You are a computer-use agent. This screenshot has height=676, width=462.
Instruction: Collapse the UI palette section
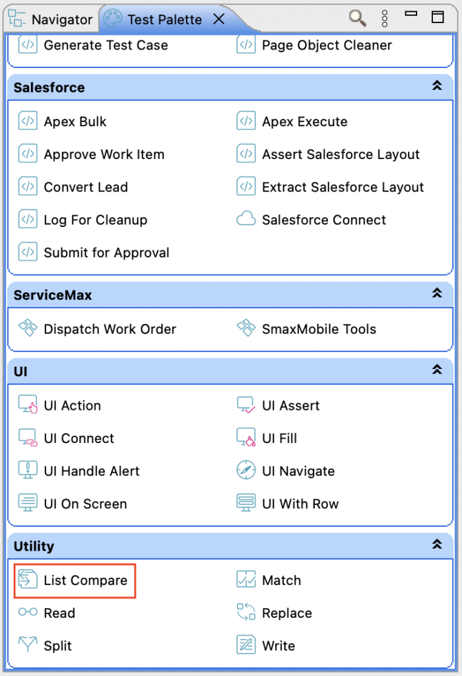click(436, 370)
